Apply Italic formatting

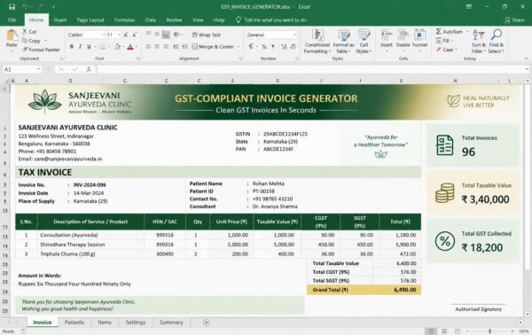click(x=80, y=46)
